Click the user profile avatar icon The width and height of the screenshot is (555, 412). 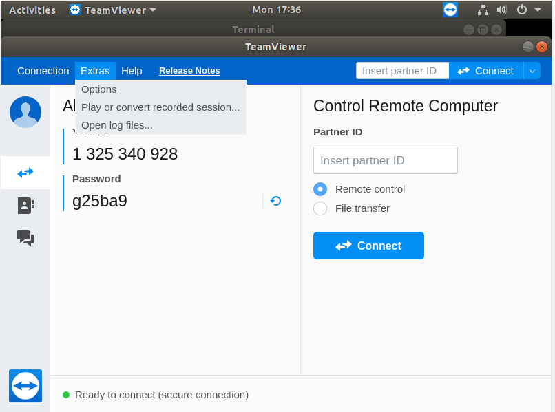pos(25,111)
